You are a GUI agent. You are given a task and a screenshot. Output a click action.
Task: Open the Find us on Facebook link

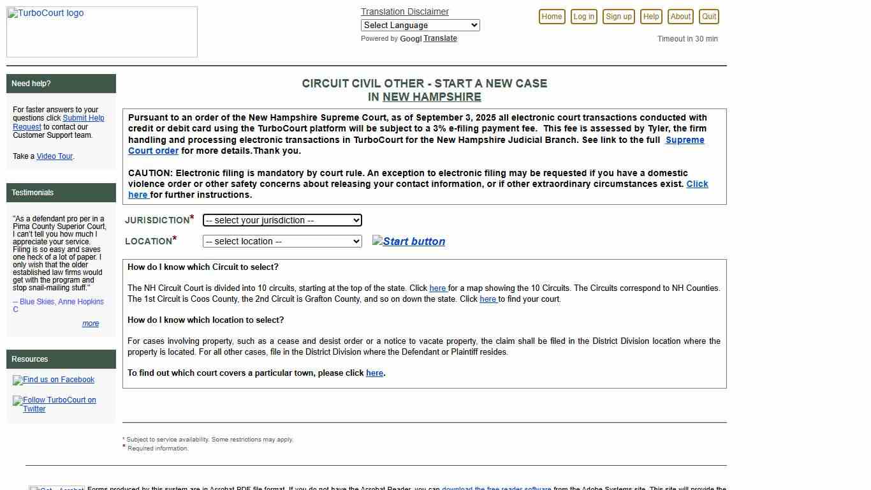point(54,380)
